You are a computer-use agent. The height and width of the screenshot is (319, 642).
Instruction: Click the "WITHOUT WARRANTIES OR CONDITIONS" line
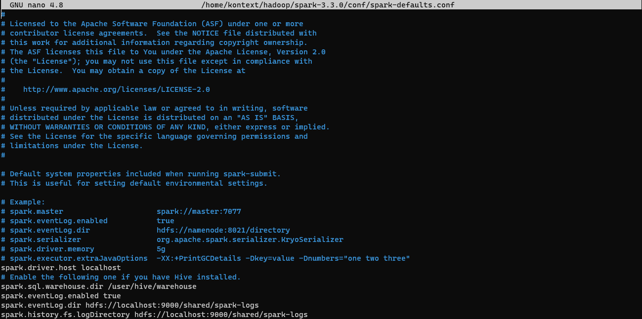pyautogui.click(x=166, y=127)
